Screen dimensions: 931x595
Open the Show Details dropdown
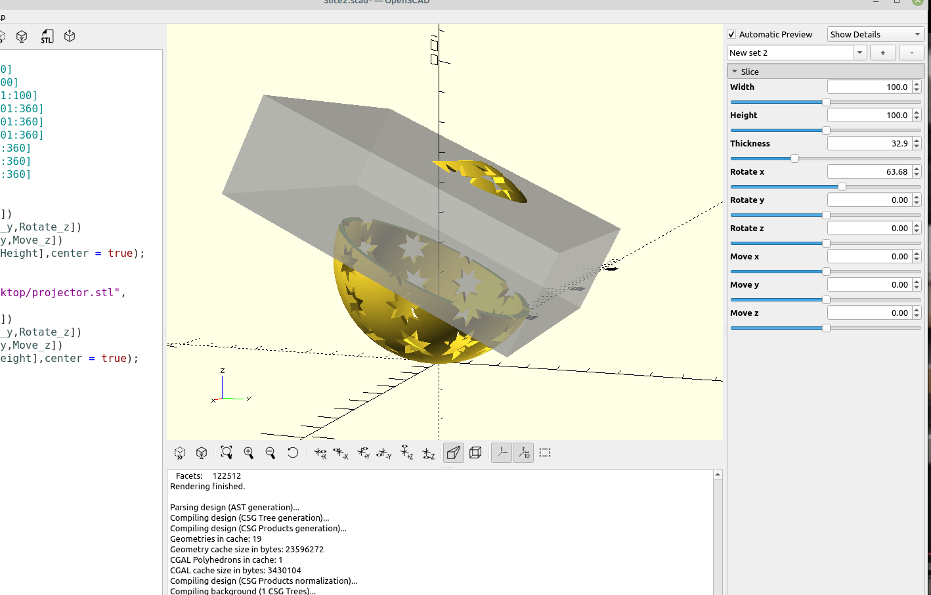point(875,33)
